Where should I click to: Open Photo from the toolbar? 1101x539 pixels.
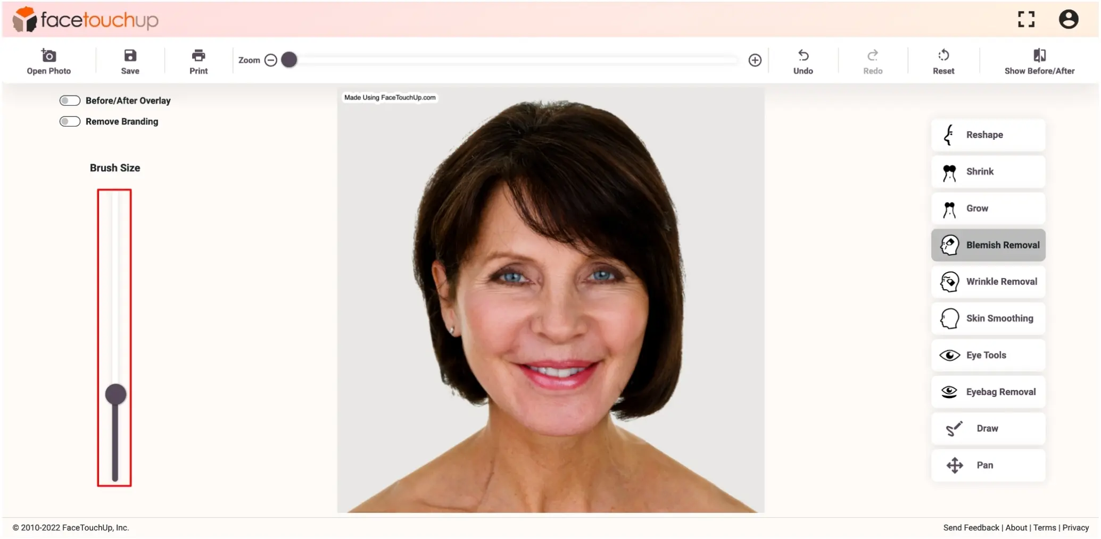[x=48, y=60]
